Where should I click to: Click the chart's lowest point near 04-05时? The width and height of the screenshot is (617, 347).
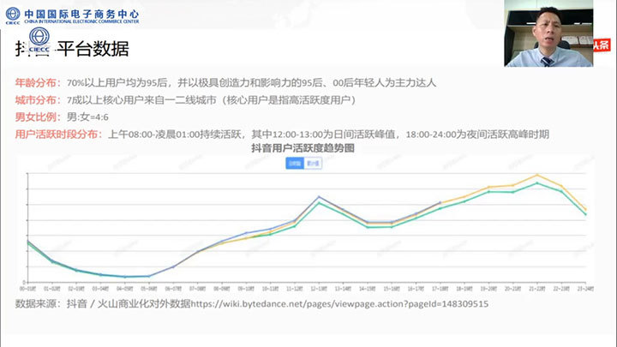pos(125,277)
